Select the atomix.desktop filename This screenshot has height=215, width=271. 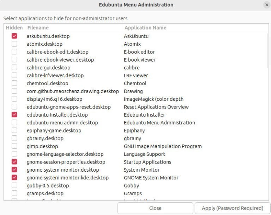pos(44,44)
